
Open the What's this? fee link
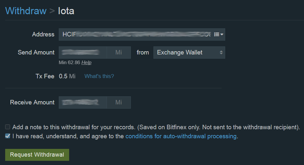tap(99, 76)
